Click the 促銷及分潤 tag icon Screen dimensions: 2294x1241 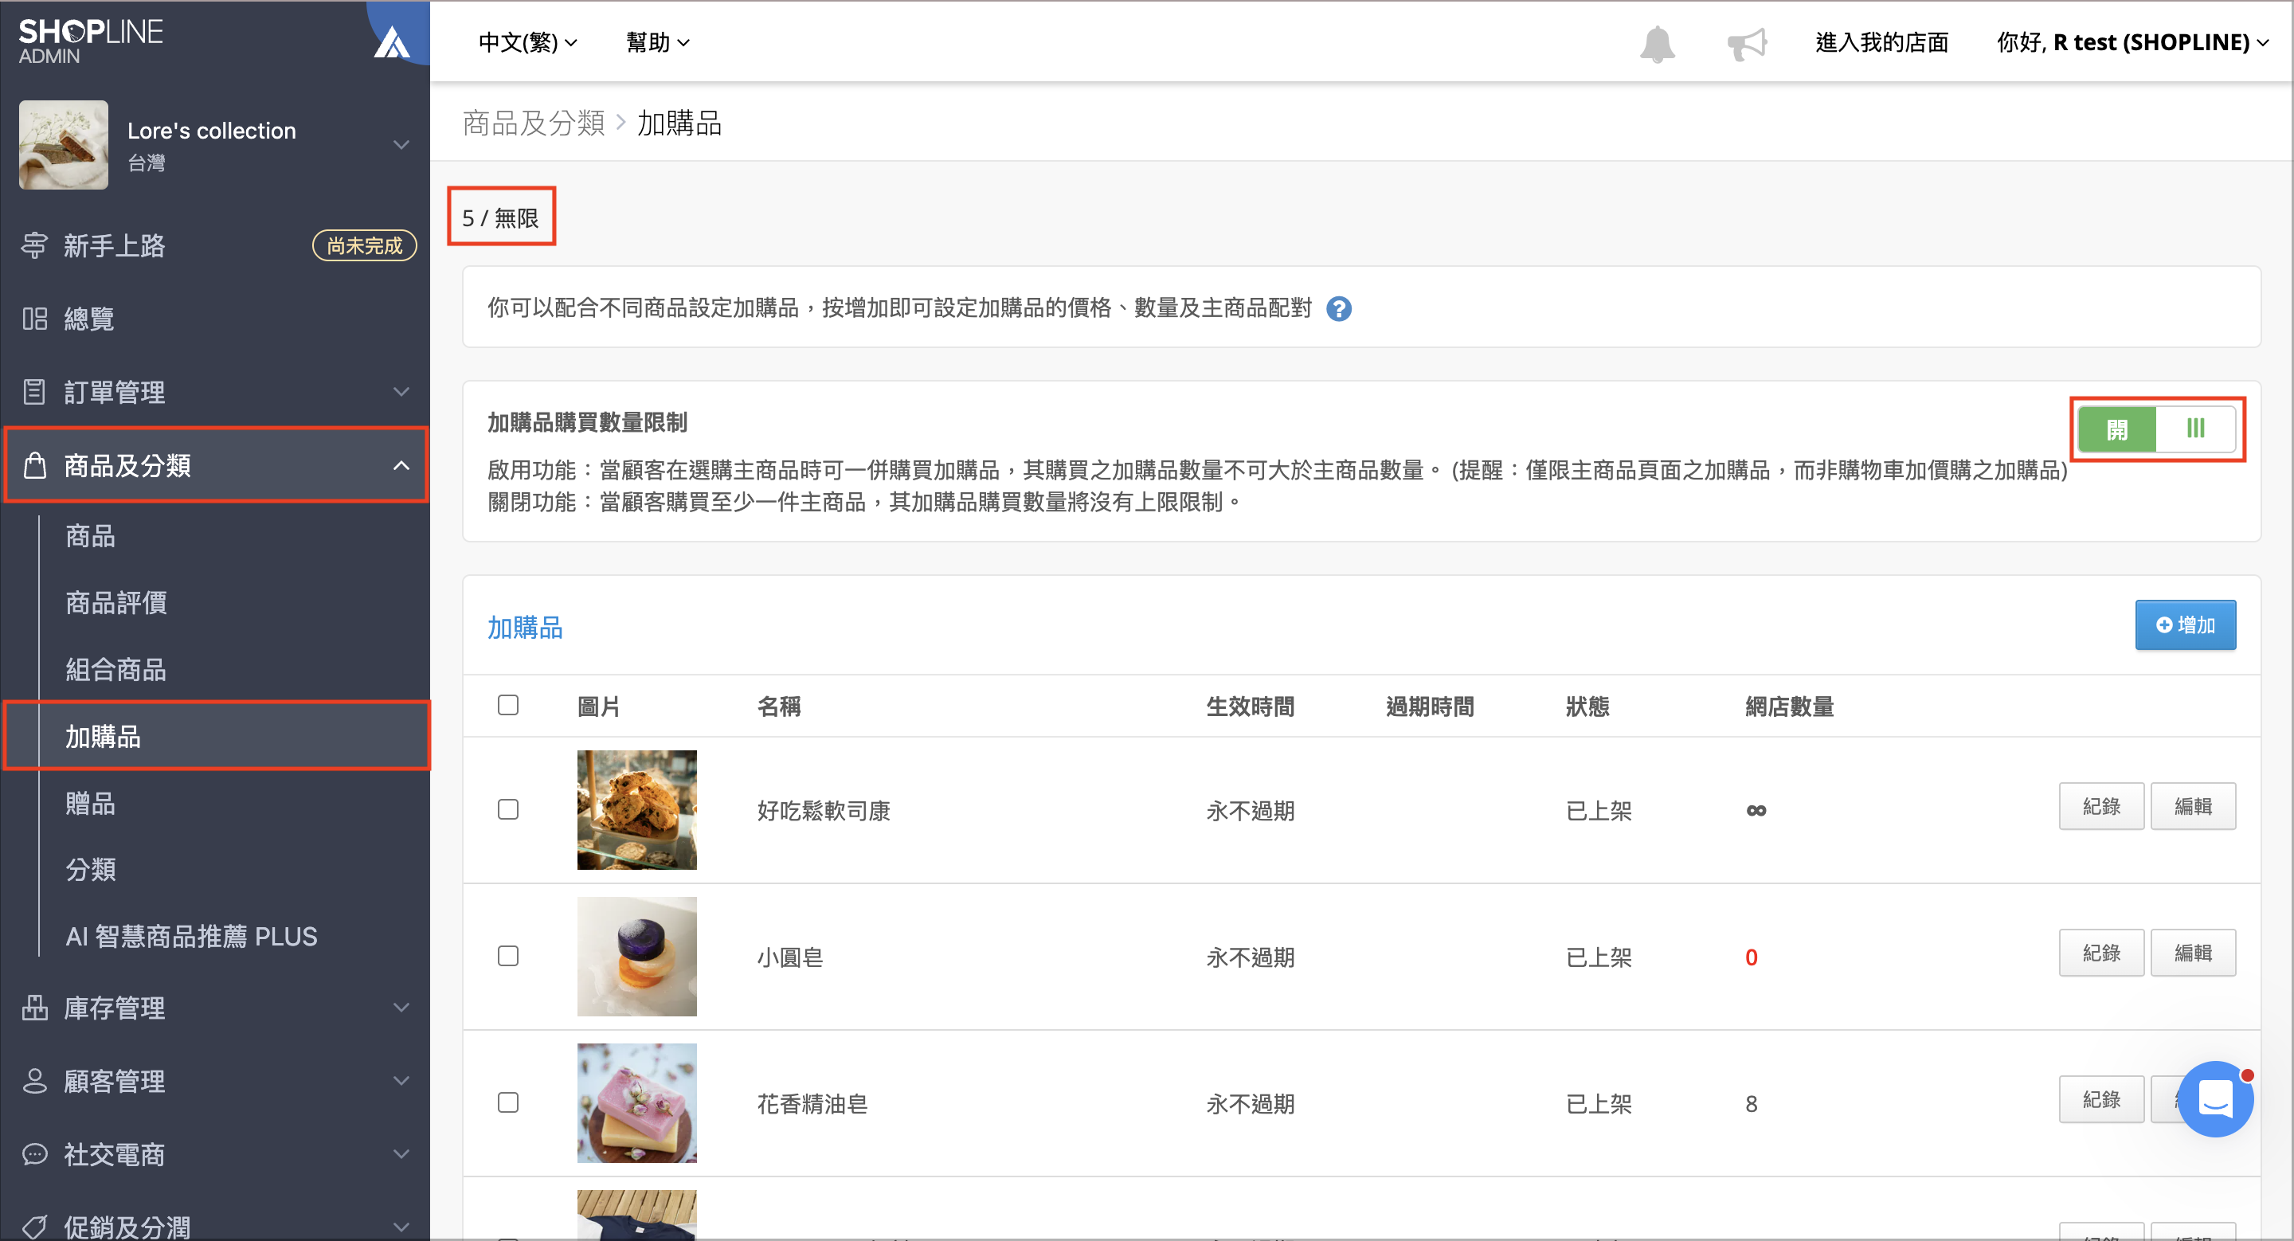click(35, 1227)
